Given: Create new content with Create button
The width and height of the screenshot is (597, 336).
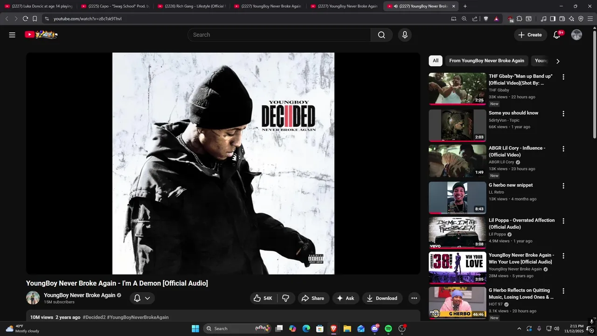Looking at the screenshot, I should click(x=530, y=35).
